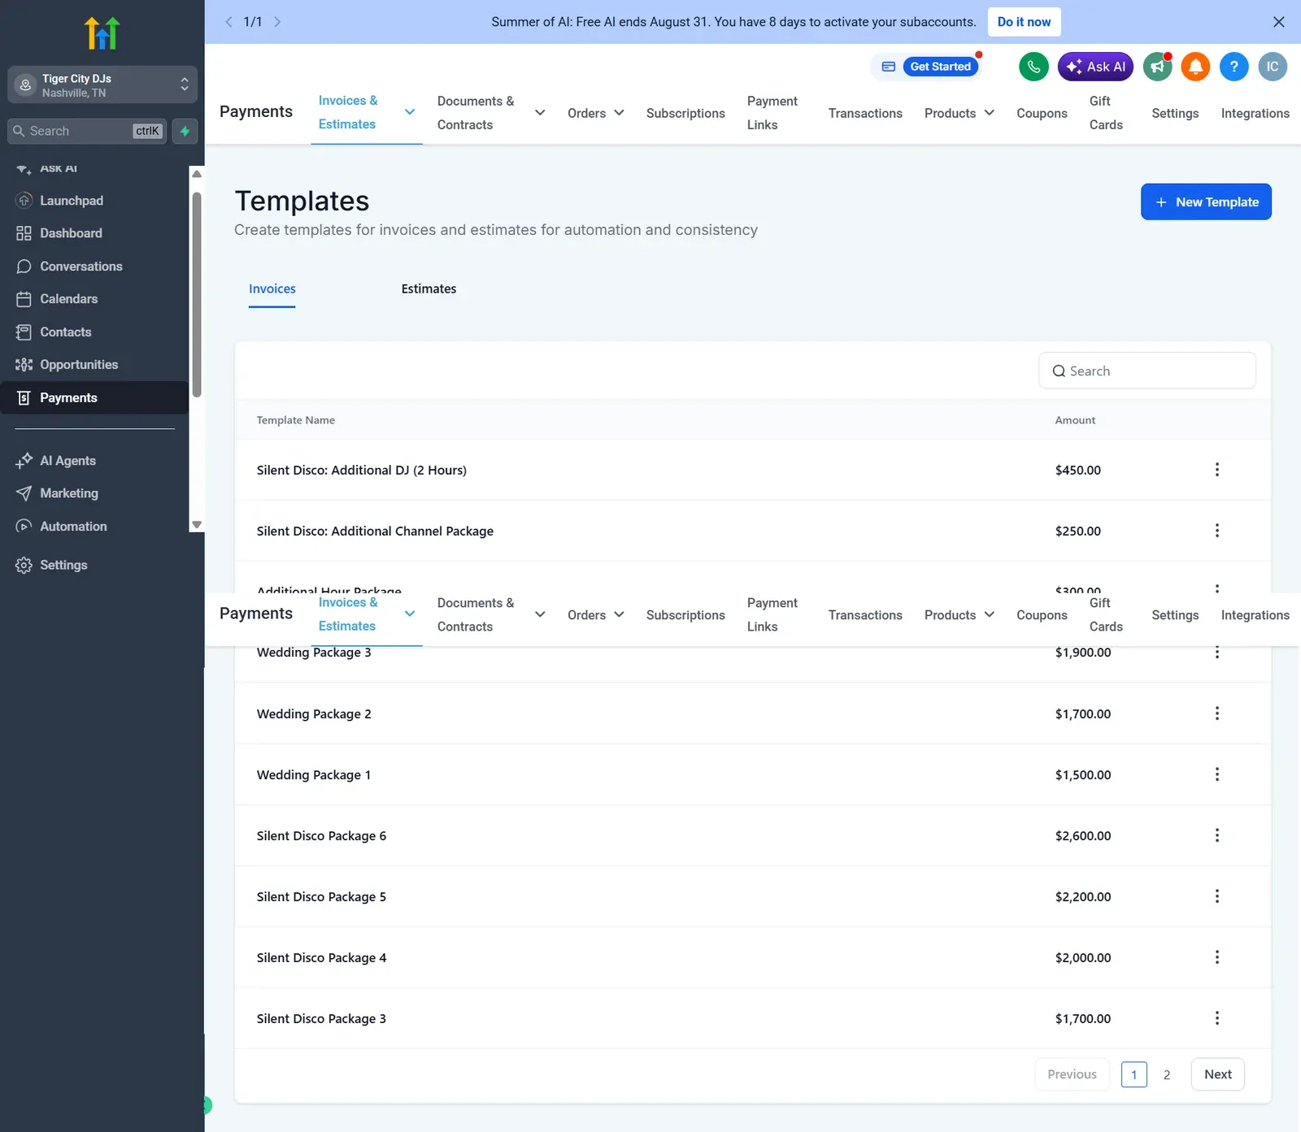This screenshot has height=1132, width=1301.
Task: Switch to the Estimates templates tab
Action: coord(429,288)
